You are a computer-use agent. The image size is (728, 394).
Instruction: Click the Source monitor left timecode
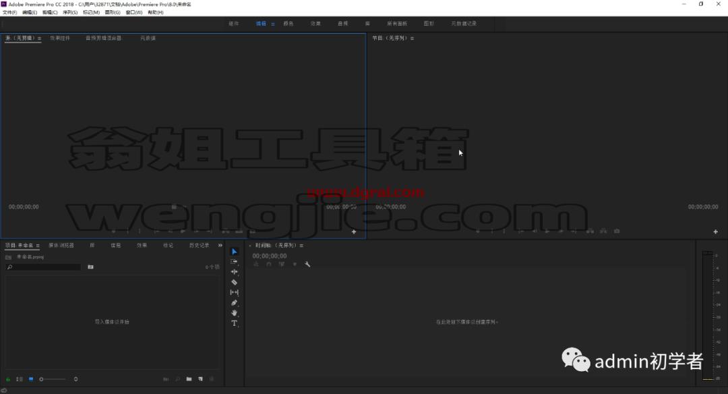24,206
